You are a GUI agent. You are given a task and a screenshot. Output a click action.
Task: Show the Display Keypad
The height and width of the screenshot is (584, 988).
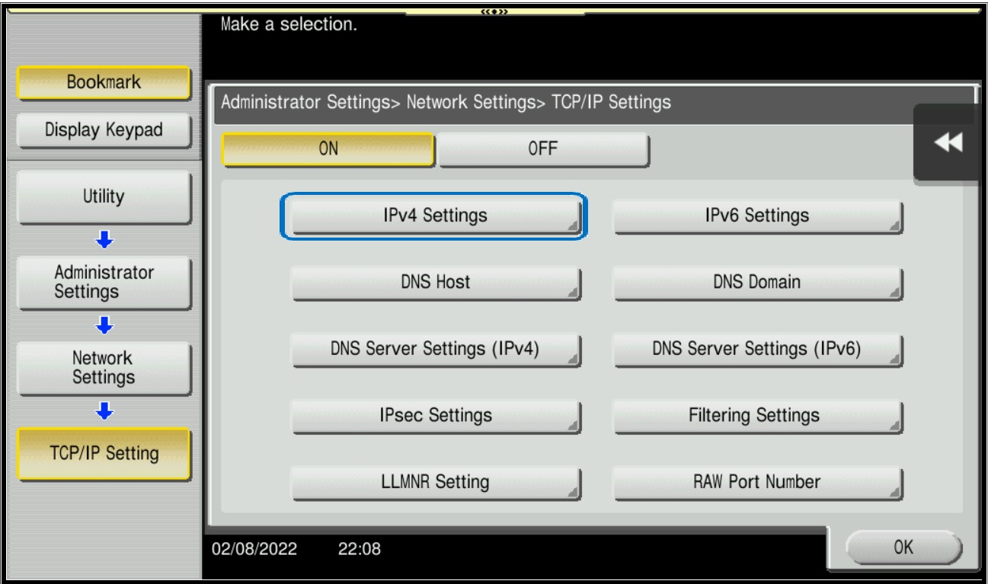[103, 130]
